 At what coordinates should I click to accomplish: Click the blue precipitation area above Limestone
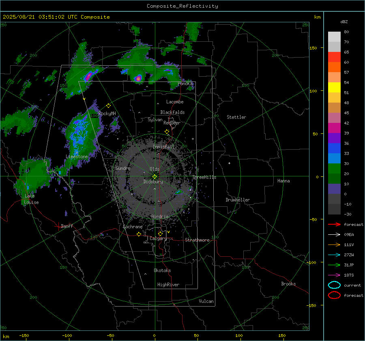point(79,134)
